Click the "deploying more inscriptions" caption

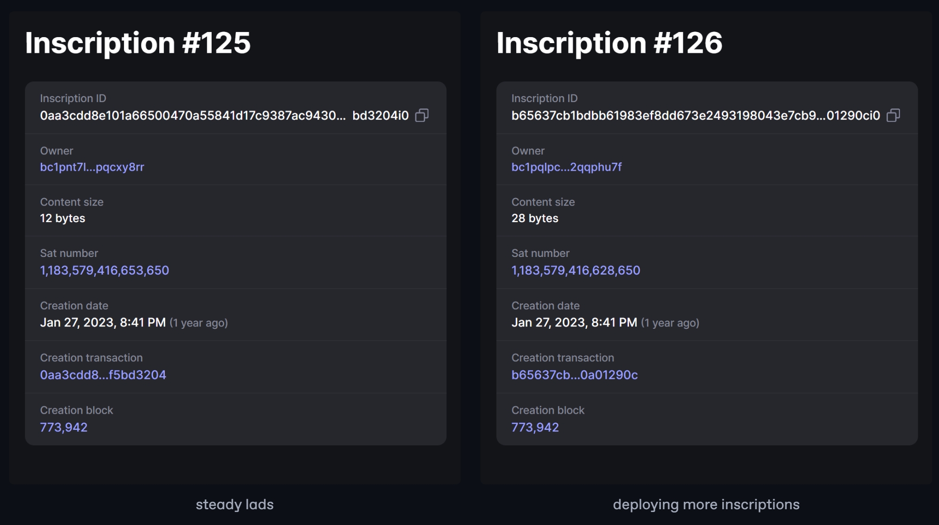[x=706, y=505]
